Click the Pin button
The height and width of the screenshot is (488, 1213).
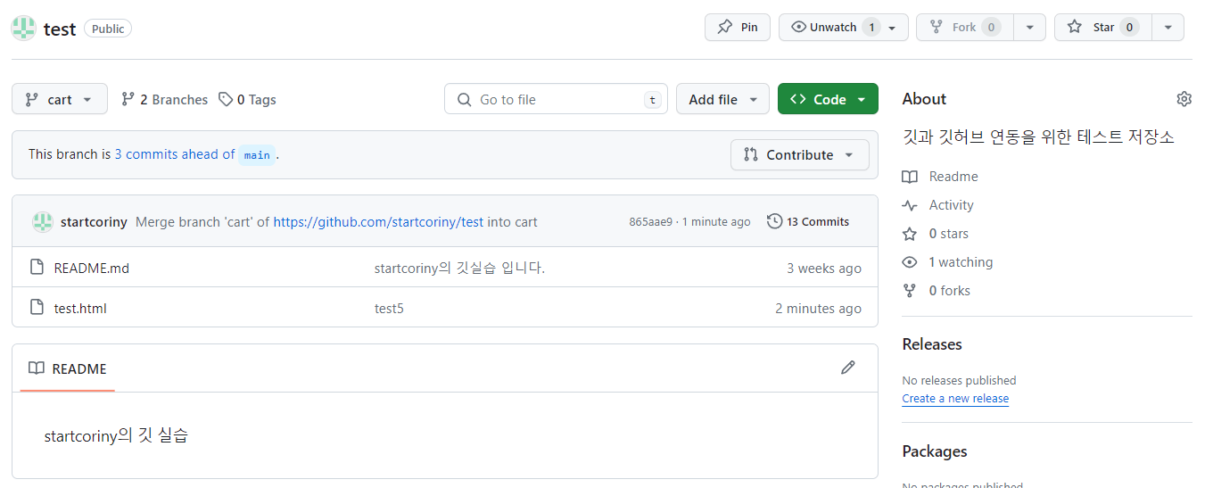(x=737, y=27)
